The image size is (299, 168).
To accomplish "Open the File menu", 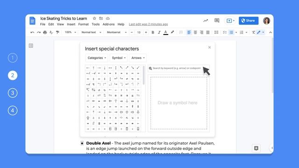I will click(x=43, y=24).
